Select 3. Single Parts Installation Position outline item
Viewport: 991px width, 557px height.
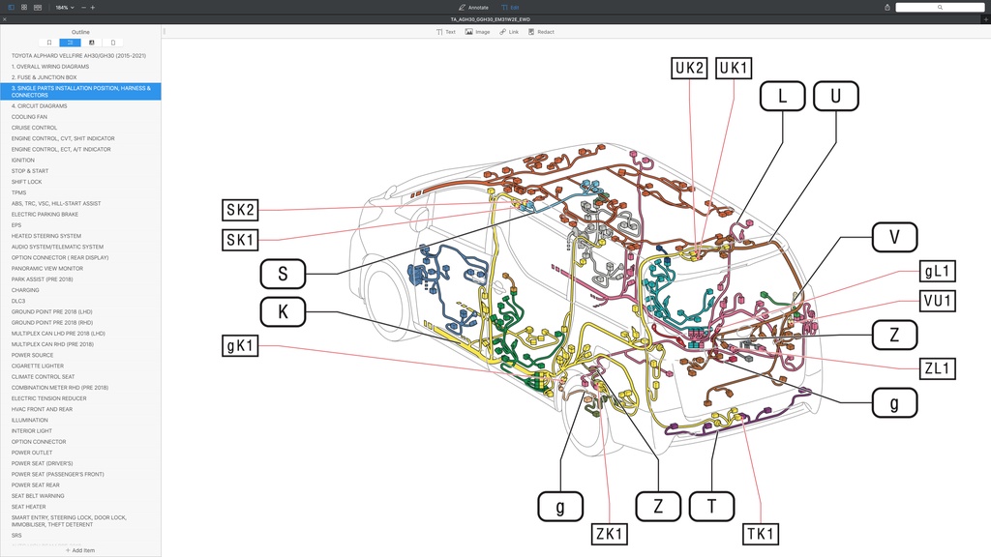click(80, 92)
